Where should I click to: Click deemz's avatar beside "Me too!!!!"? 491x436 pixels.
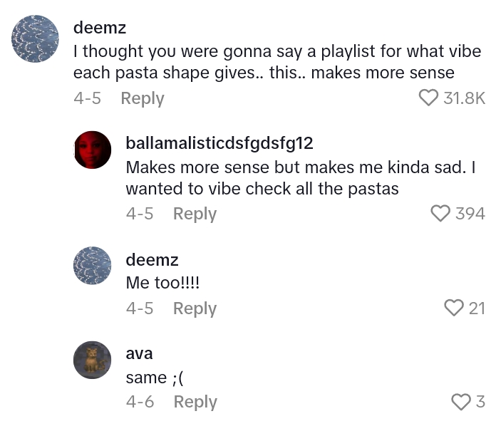(x=93, y=265)
